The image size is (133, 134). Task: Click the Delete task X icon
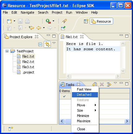[102, 84]
